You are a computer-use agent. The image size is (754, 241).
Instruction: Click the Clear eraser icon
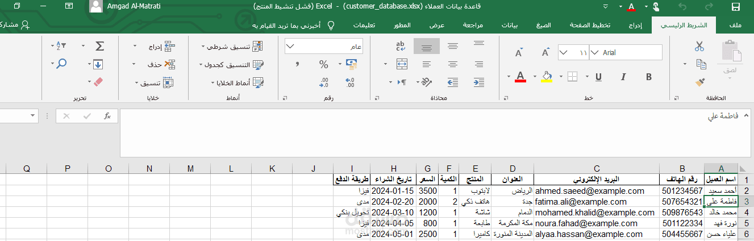98,82
